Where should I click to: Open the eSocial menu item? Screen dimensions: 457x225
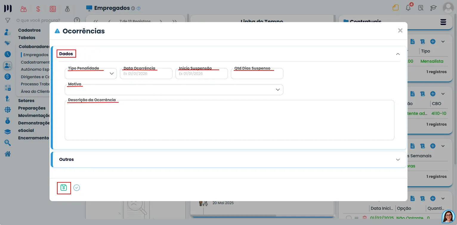point(26,130)
